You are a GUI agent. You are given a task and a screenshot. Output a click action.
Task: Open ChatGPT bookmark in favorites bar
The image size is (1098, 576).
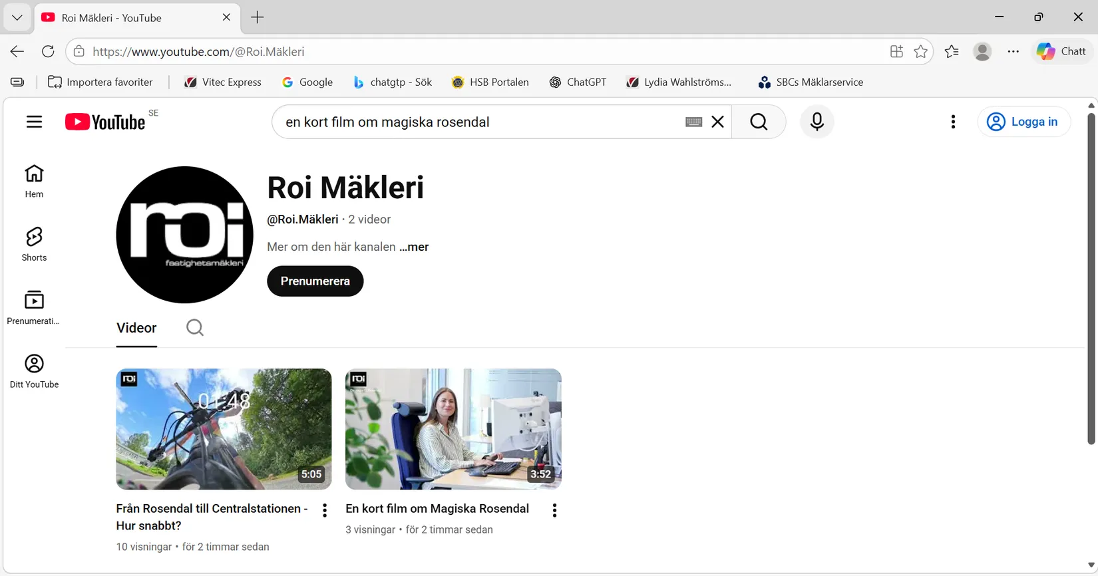point(578,82)
